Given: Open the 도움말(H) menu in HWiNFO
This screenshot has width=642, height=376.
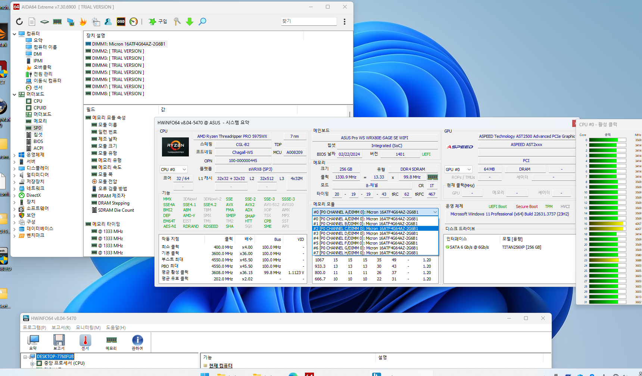Looking at the screenshot, I should (x=116, y=327).
